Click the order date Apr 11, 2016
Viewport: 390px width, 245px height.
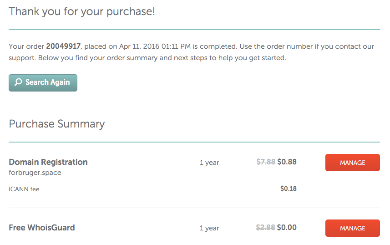[x=139, y=46]
